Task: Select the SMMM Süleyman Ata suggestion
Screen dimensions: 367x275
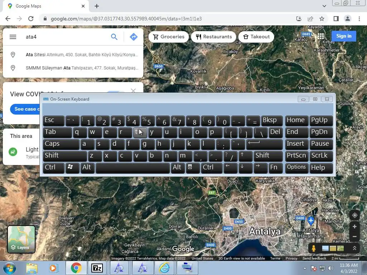Action: click(x=73, y=68)
